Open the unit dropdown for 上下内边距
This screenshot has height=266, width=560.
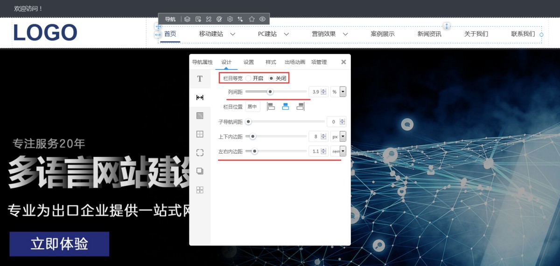(343, 136)
